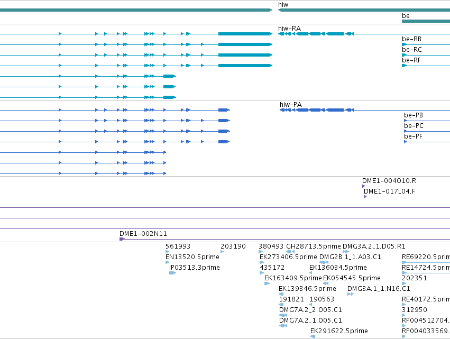450x339 pixels.
Task: Open EK163409.5prime EST label
Action: pos(293,278)
